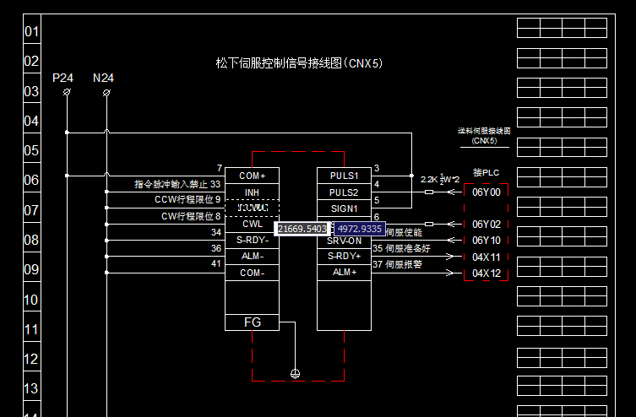This screenshot has width=636, height=417.
Task: Click the PULS1 terminal cell
Action: (x=344, y=176)
